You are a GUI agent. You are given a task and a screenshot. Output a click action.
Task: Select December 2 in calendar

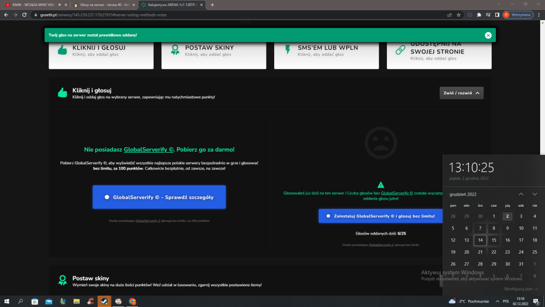click(x=507, y=216)
